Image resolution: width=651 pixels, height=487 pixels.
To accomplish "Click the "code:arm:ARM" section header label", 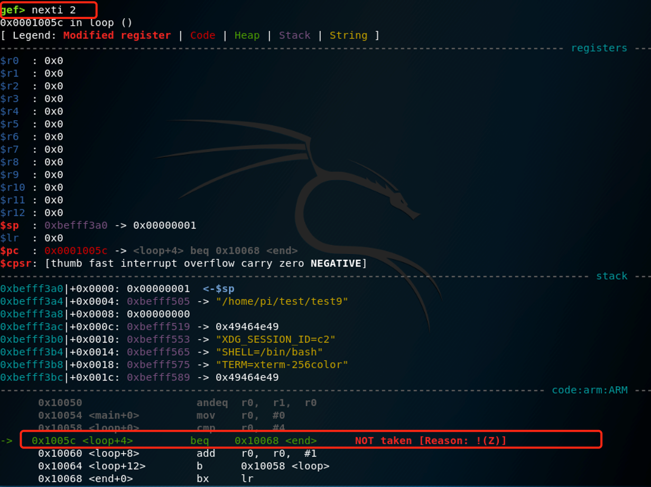I will (590, 390).
